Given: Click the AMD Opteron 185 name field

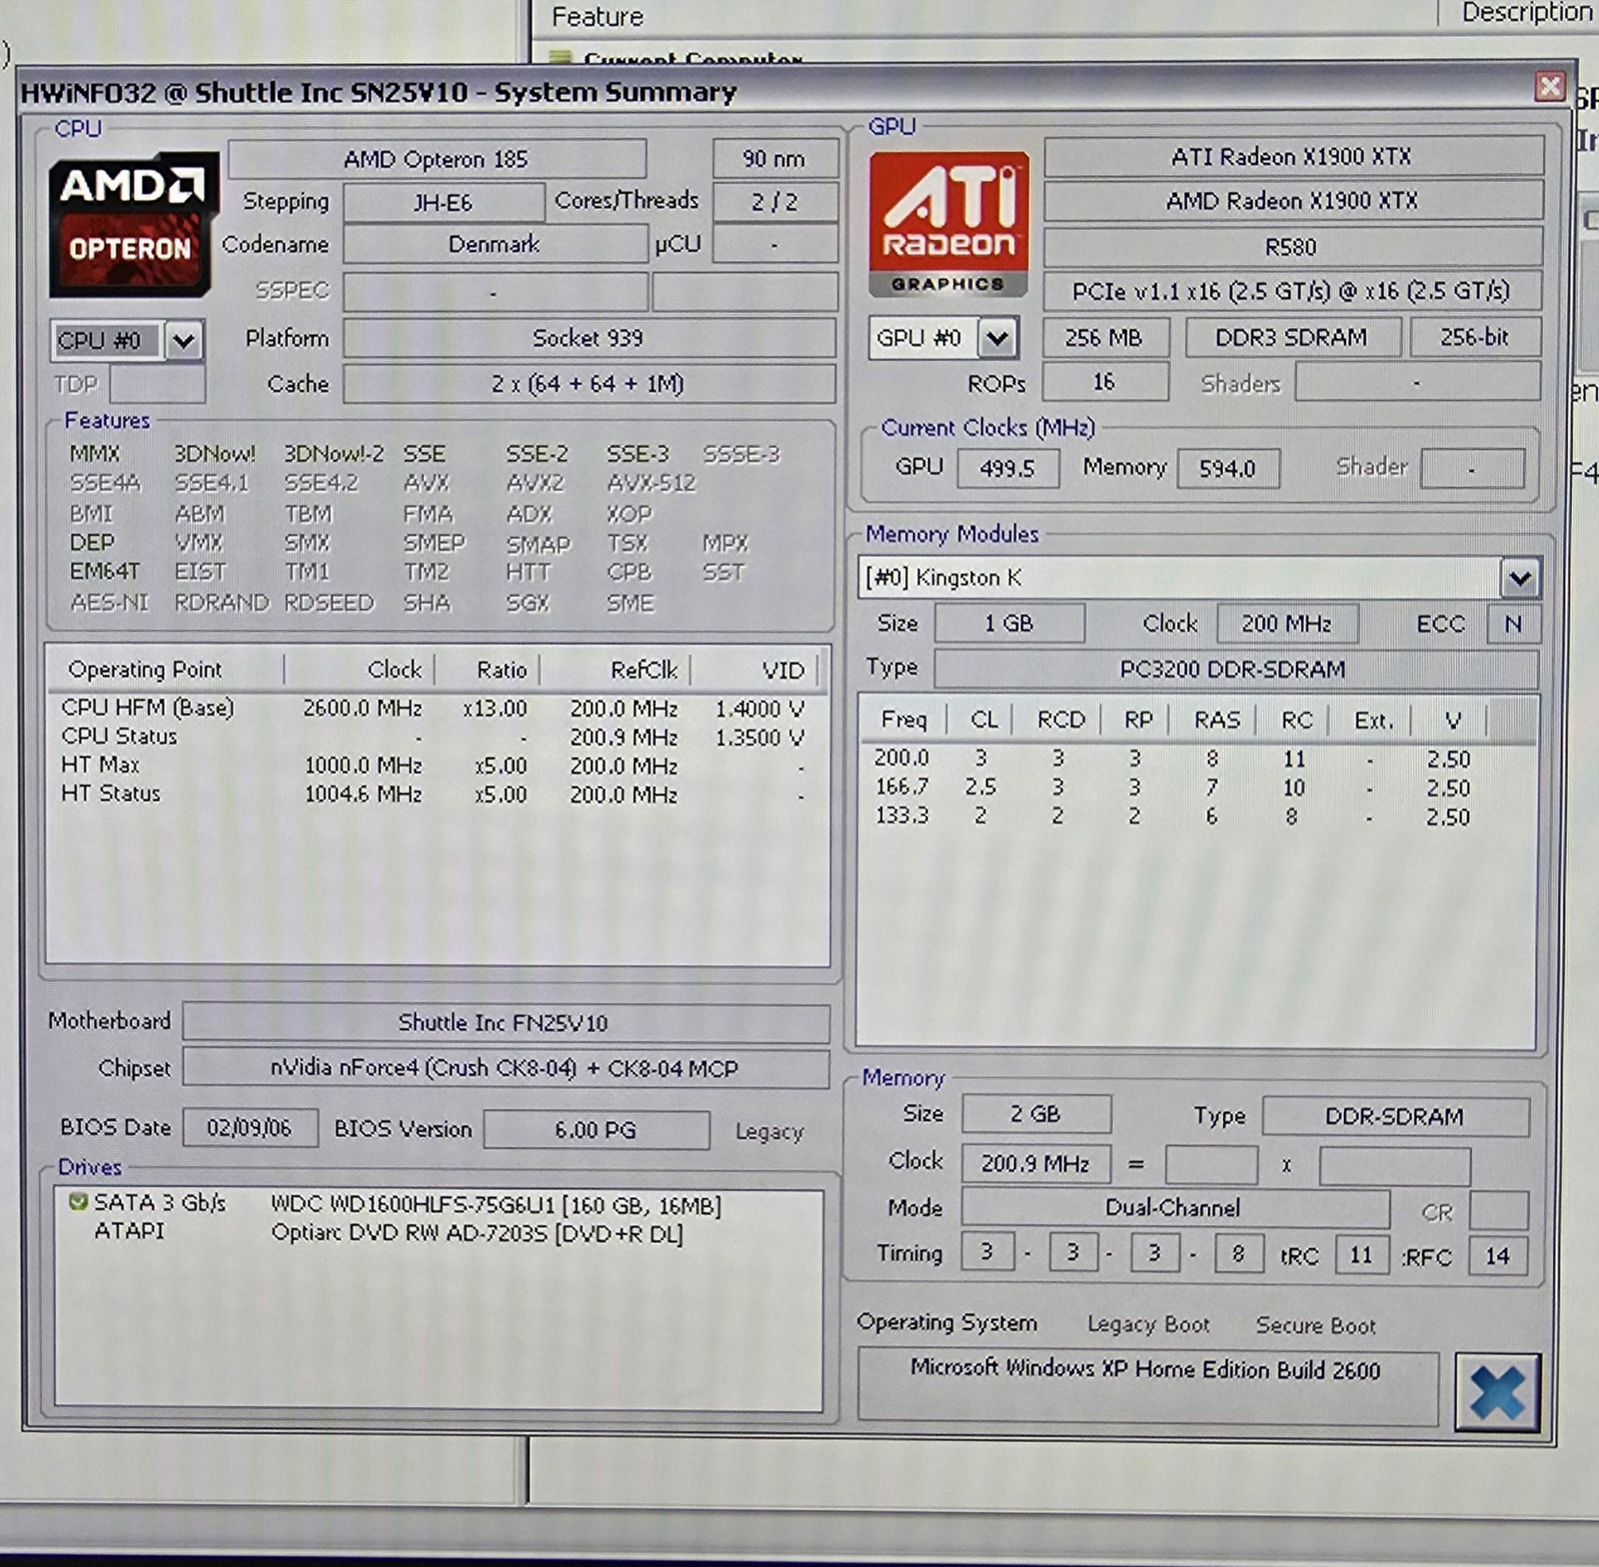Looking at the screenshot, I should (436, 159).
